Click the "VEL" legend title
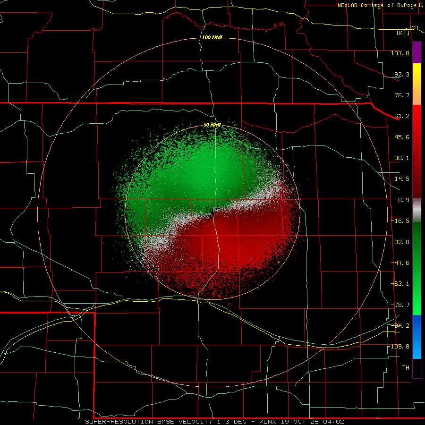425x425 pixels. pyautogui.click(x=415, y=28)
